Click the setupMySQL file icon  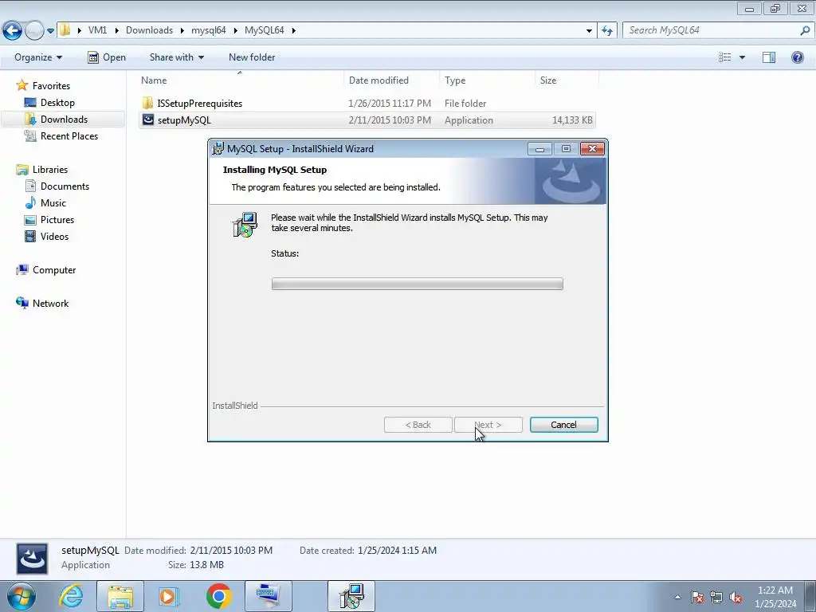point(147,120)
